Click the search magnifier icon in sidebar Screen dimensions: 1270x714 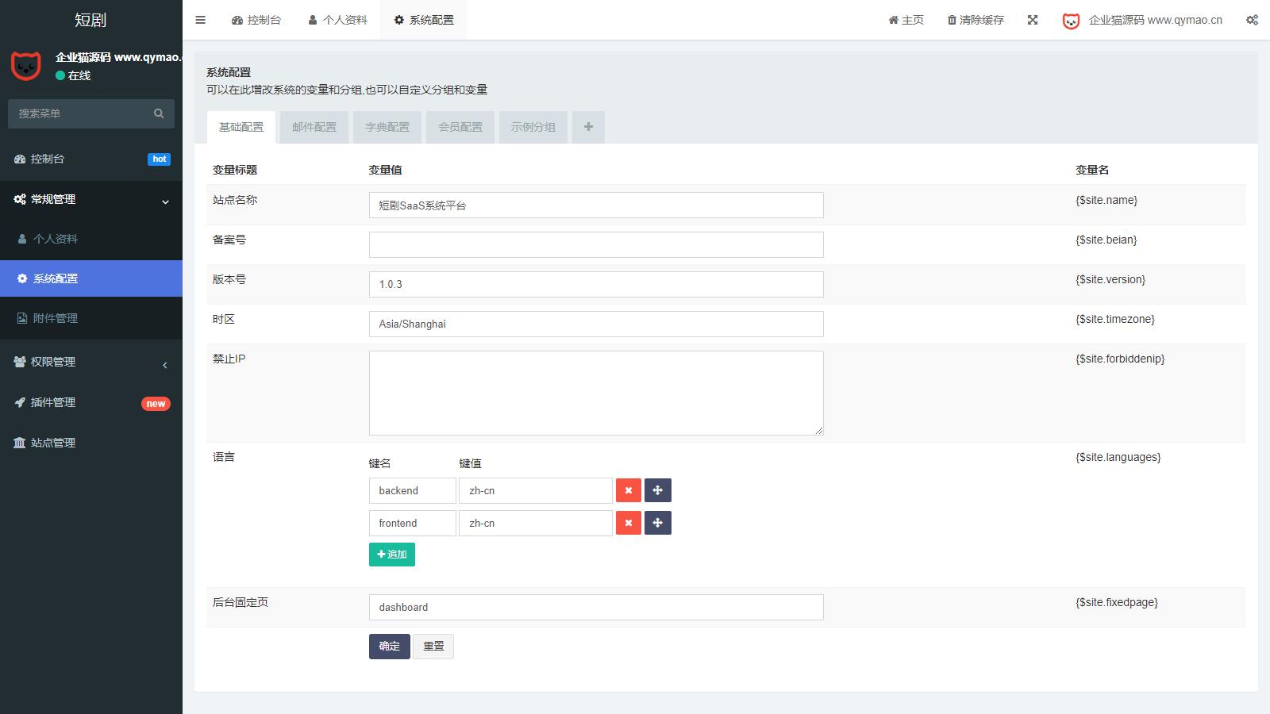point(159,113)
